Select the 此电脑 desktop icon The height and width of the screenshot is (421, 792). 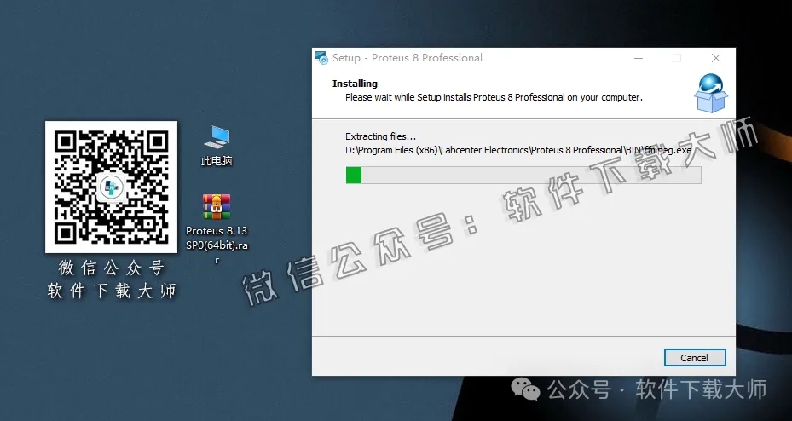coord(217,138)
